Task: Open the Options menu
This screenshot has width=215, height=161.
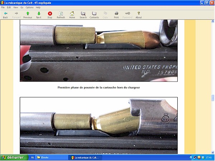Action: pos(29,8)
